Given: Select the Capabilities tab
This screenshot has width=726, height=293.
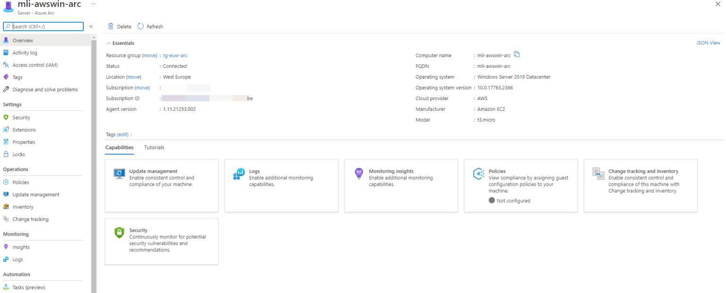Looking at the screenshot, I should (119, 147).
